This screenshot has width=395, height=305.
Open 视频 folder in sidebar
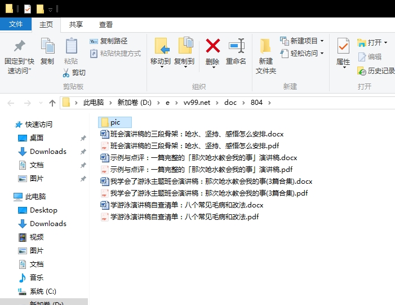coord(31,237)
